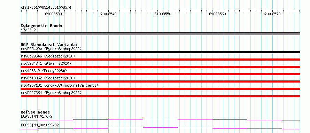Select the red nsv6518062 variant bar

[x=160, y=81]
